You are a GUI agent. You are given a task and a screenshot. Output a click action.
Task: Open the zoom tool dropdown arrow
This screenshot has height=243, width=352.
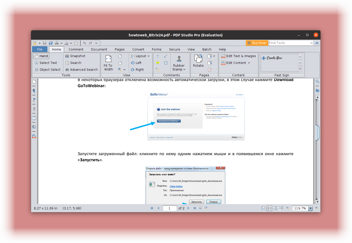[x=124, y=70]
